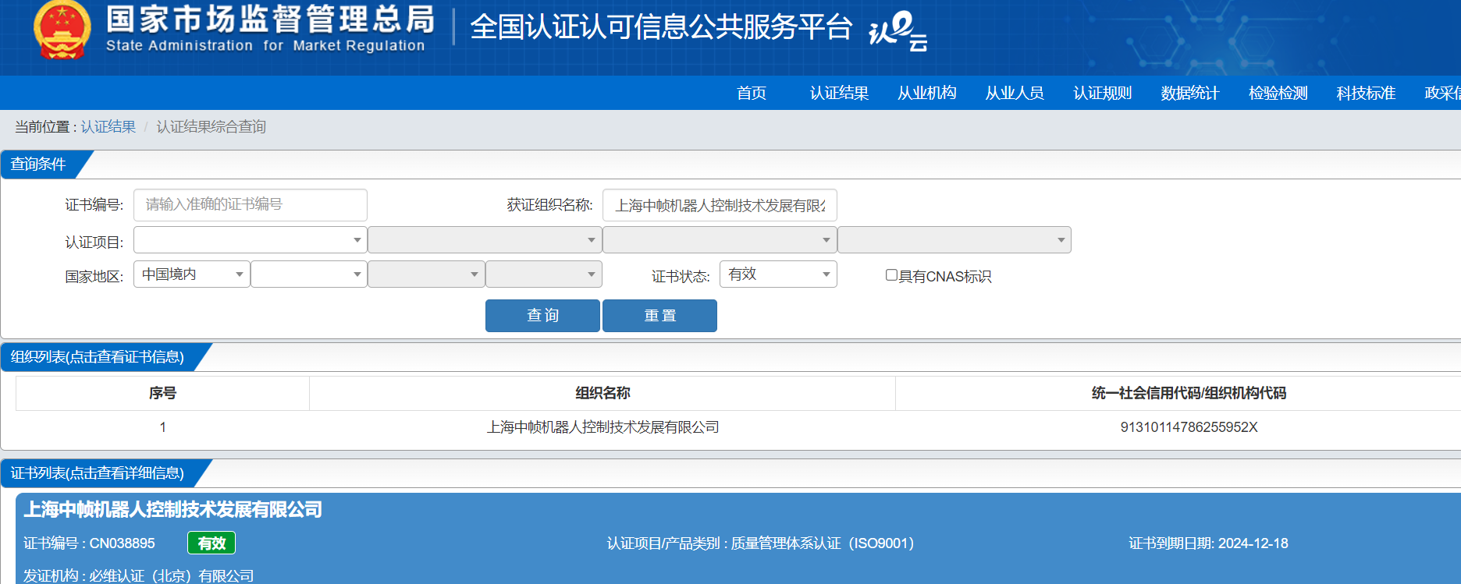Click the 国家市场监督管理总局 header title
Viewport: 1461px width, 584px height.
(x=270, y=19)
